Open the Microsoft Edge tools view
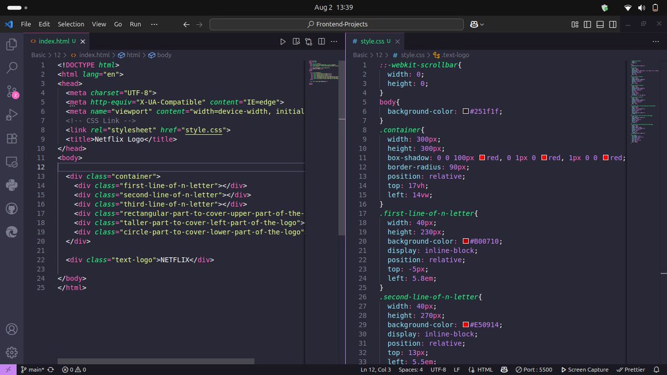Viewport: 667px width, 375px height. (x=11, y=232)
